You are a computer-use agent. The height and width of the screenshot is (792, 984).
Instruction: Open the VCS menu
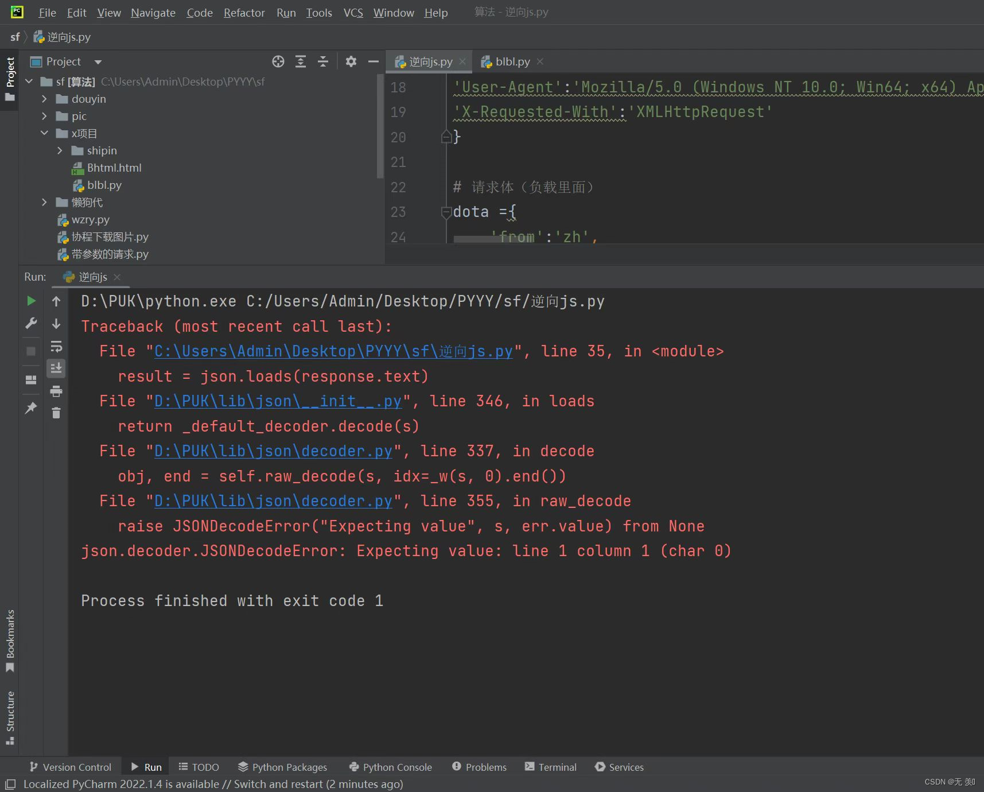pos(353,13)
